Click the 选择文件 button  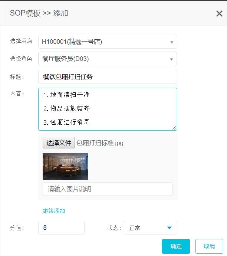[59, 143]
